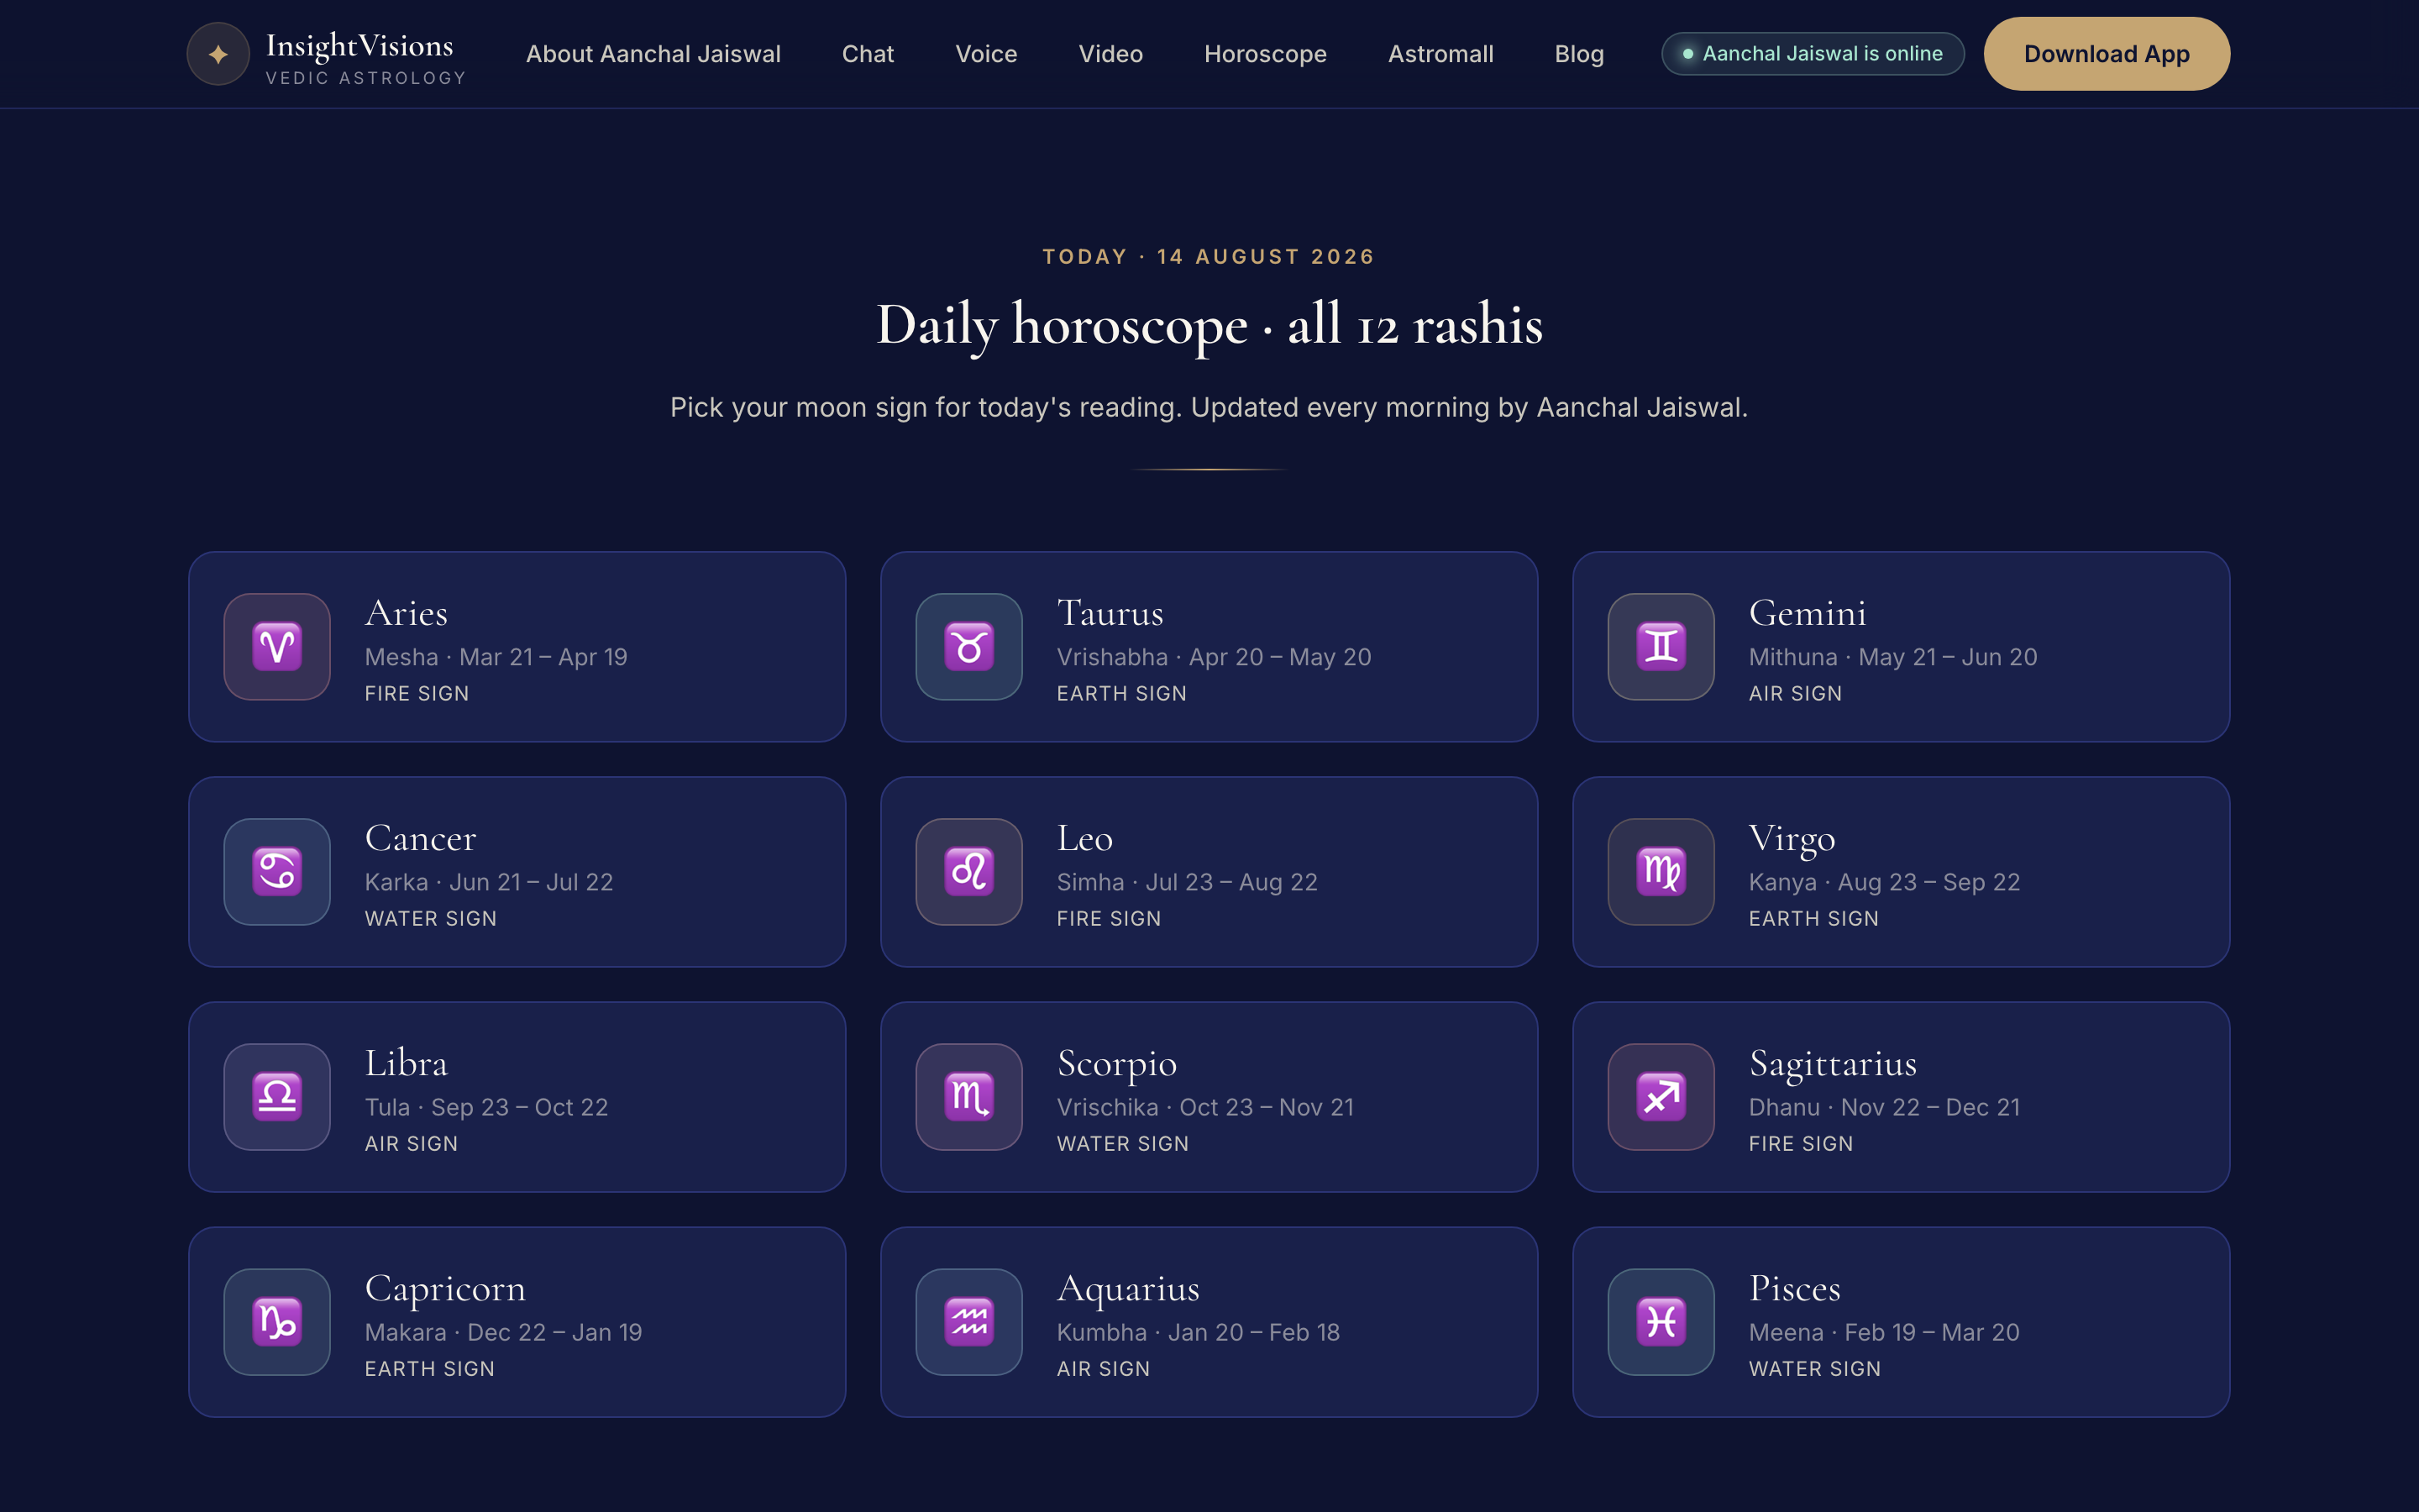
Task: Open the About Aanchal Jaiswal page
Action: click(653, 54)
